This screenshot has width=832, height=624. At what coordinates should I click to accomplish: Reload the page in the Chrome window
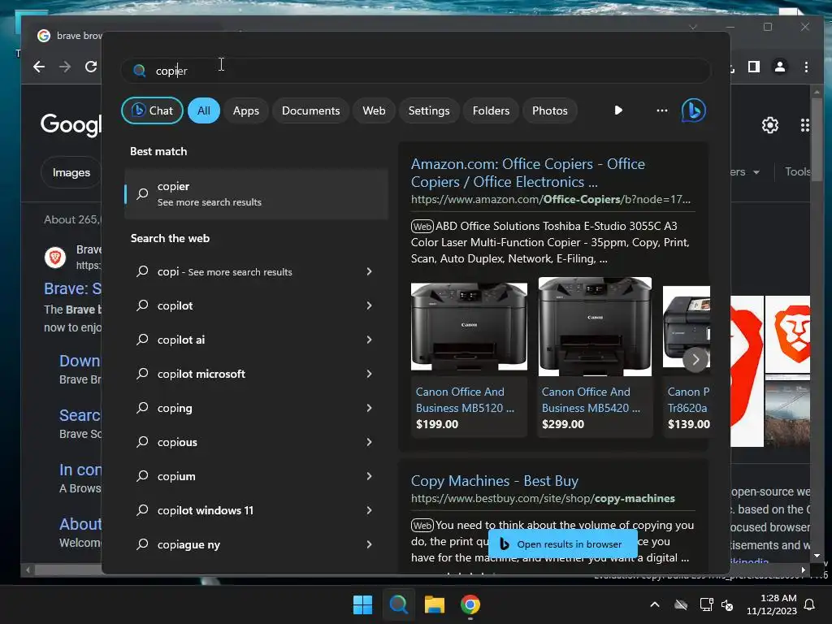tap(91, 67)
